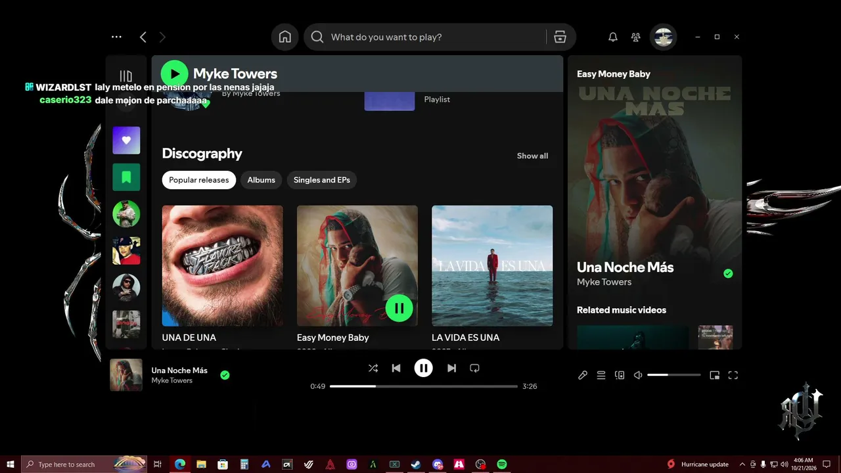Open the LA VIDA ES UNA album cover

[492, 266]
